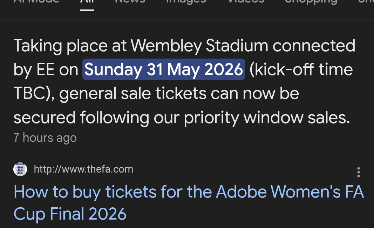The height and width of the screenshot is (228, 374).
Task: Click the highlighted Sunday 31 May 2026 date
Action: coord(163,69)
